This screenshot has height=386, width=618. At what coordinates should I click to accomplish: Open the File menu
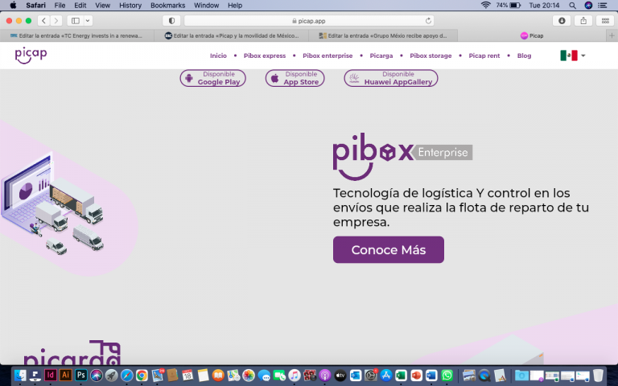[x=60, y=5]
